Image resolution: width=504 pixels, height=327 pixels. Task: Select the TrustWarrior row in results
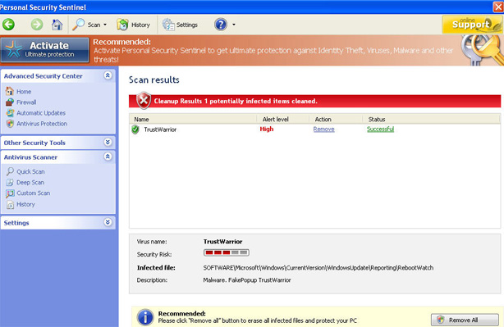314,129
